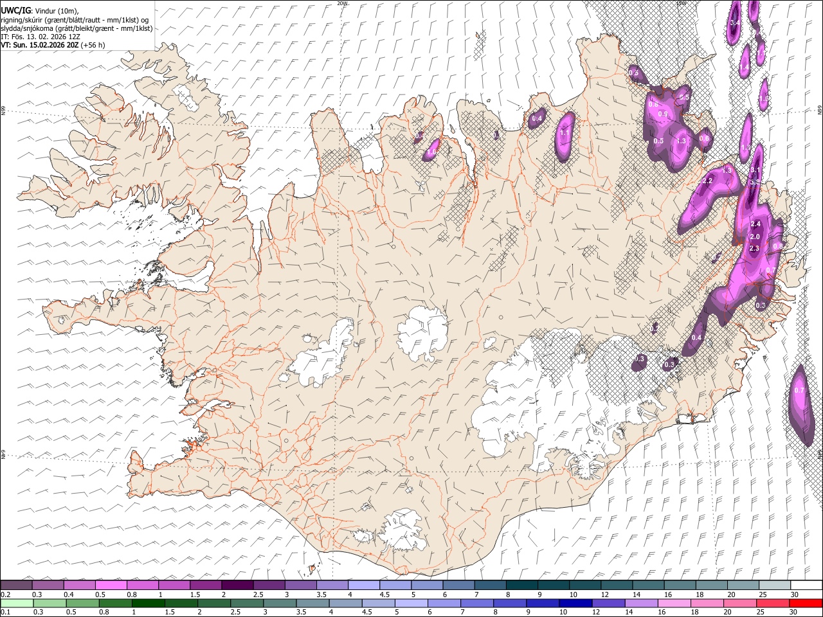Click the pale grey 25 swatch in the snow scale
This screenshot has height=617, width=823.
coord(775,585)
